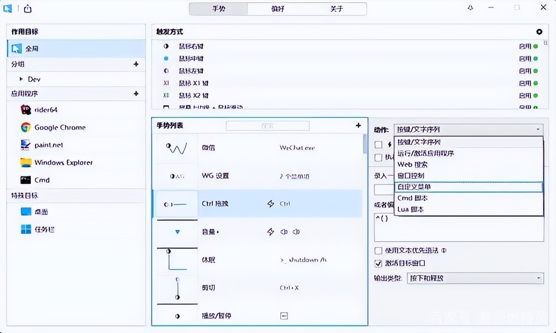Add a new group with the plus button
The width and height of the screenshot is (556, 333).
(x=136, y=64)
